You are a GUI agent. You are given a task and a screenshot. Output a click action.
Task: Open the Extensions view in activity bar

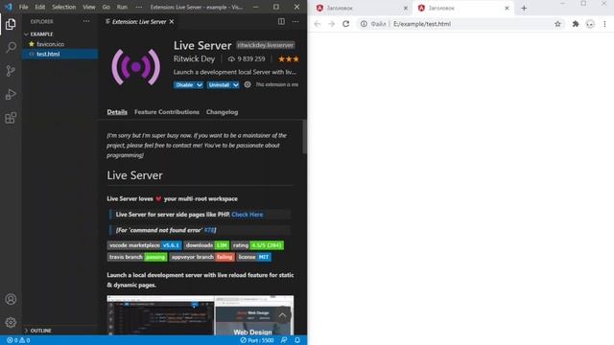pos(11,118)
